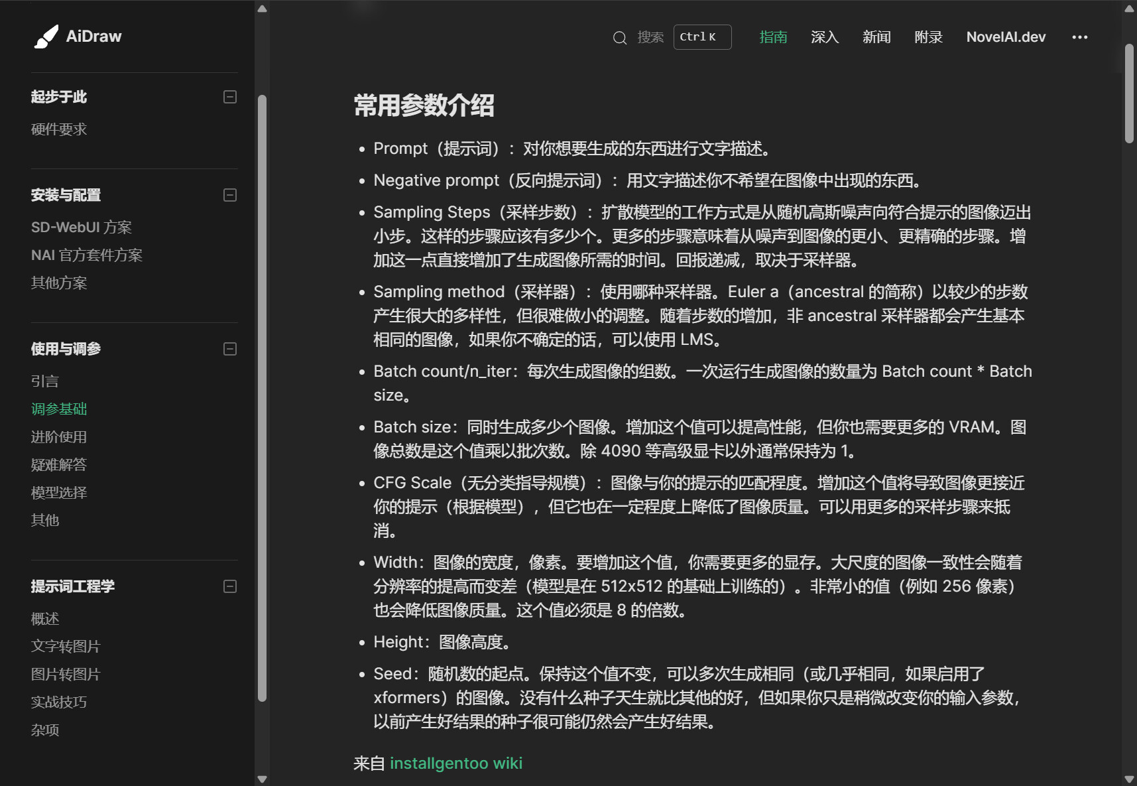Go to the NovelAI.dev nav link
This screenshot has width=1137, height=786.
click(1006, 37)
